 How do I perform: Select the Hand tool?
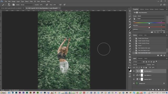pyautogui.click(x=130, y=60)
